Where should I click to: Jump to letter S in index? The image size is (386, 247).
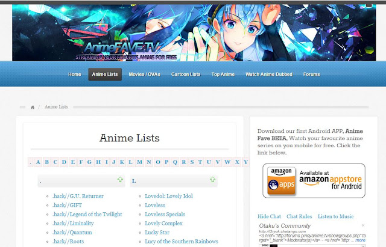point(192,162)
